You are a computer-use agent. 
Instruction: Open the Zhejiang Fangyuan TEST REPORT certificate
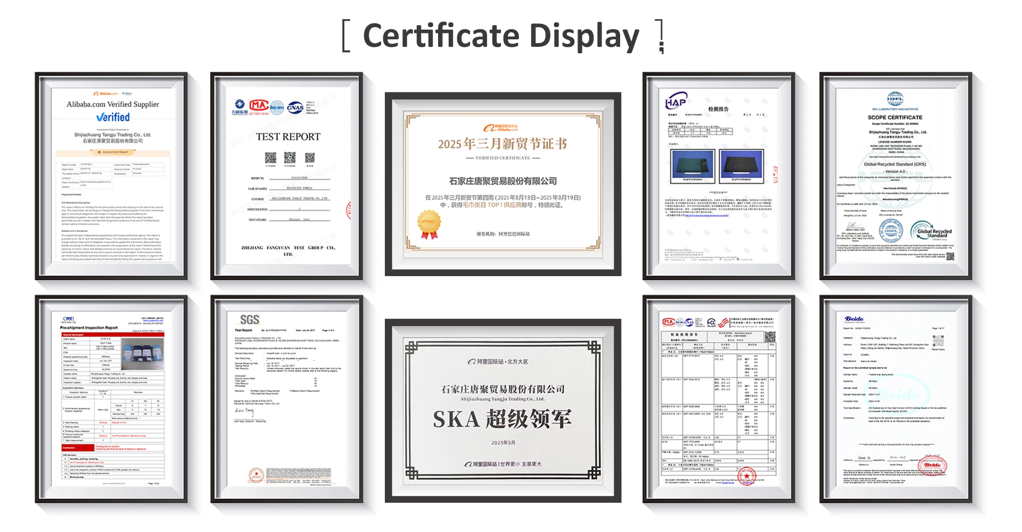coord(287,176)
